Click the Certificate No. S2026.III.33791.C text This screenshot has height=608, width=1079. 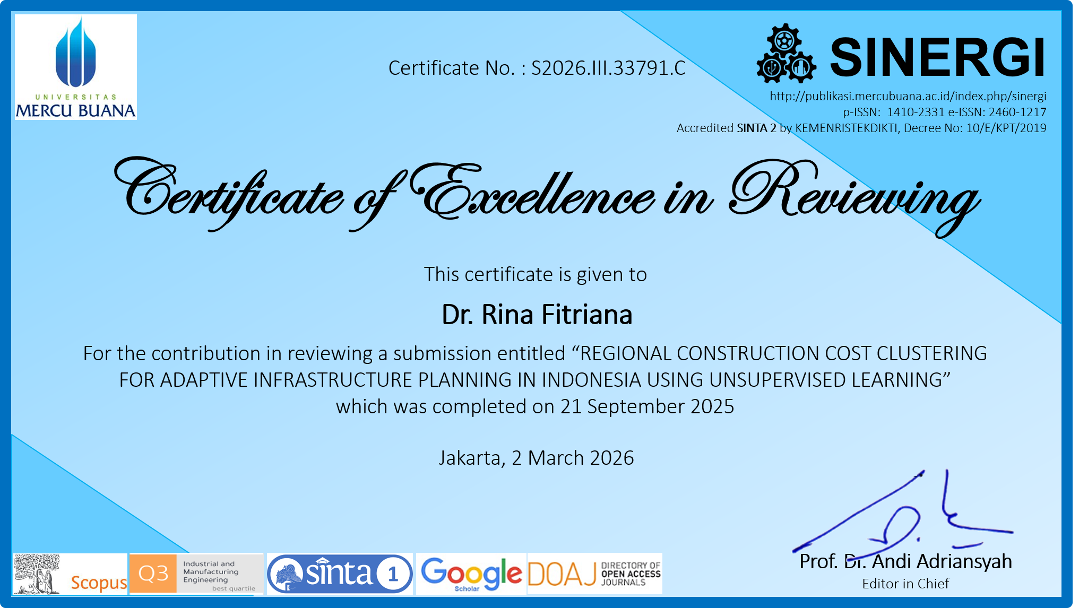[537, 68]
